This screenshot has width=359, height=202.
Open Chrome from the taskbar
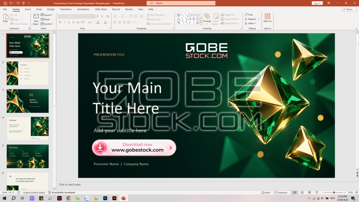(69, 198)
